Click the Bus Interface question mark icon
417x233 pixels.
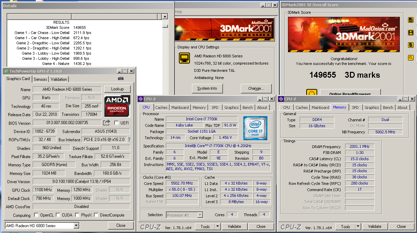tap(129, 140)
